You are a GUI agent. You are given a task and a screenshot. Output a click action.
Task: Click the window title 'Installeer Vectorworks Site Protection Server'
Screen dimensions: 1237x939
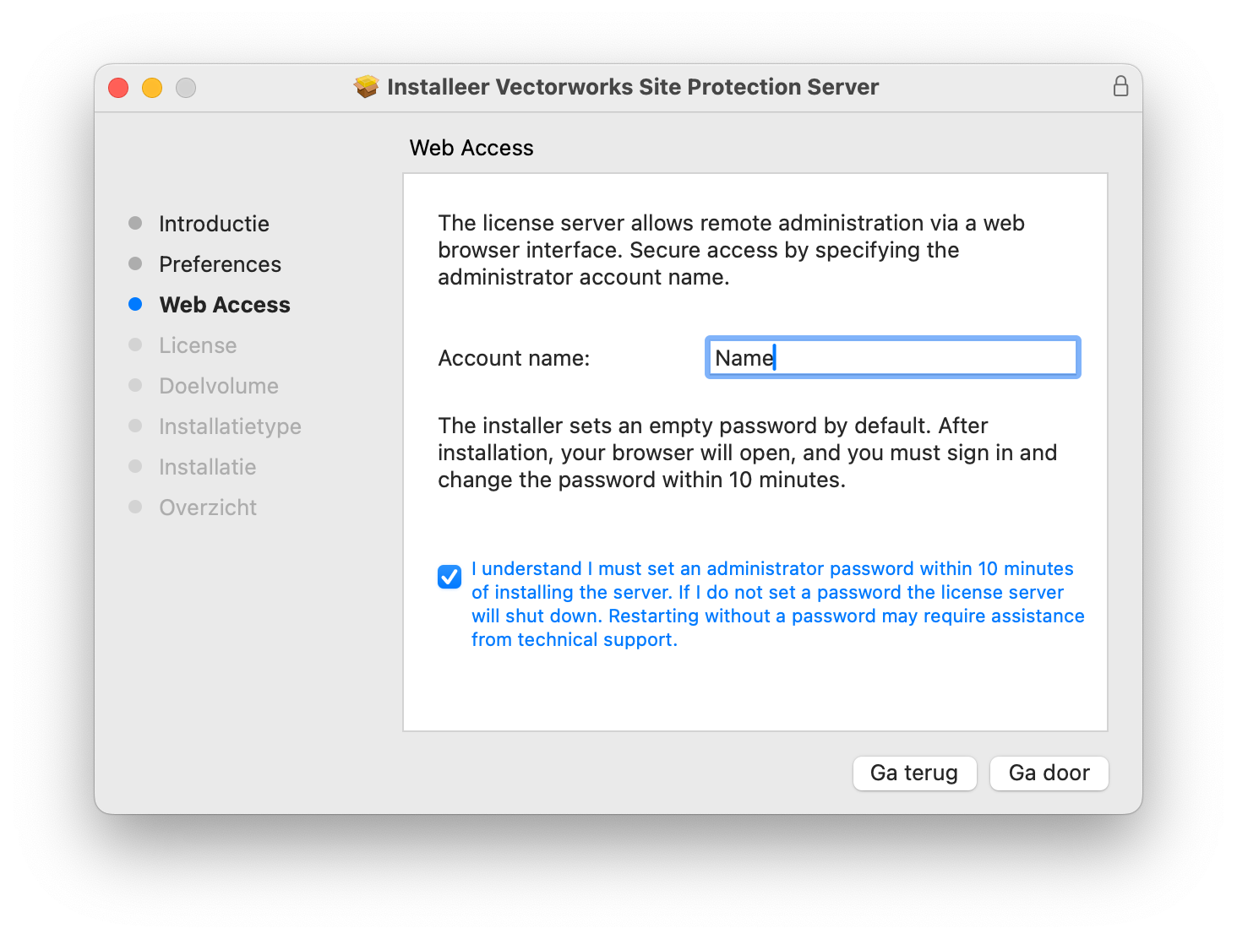[633, 87]
